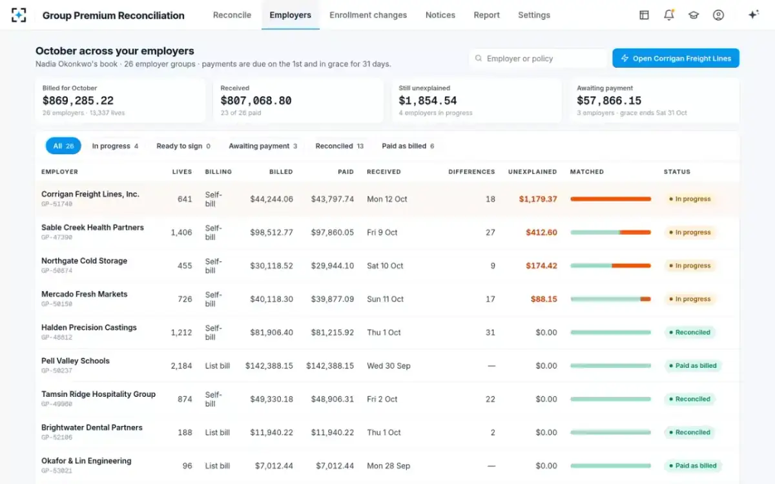
Task: Click Corrigan's In progress status badge
Action: (x=690, y=199)
